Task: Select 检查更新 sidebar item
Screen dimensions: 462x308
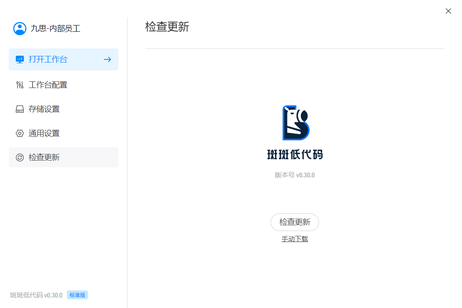Action: coord(64,158)
